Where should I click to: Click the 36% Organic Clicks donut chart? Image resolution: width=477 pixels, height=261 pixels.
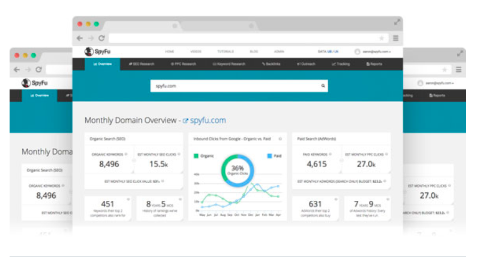pos(238,170)
